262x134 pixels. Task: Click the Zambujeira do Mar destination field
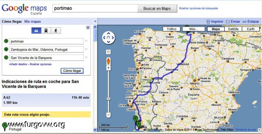tap(47, 49)
